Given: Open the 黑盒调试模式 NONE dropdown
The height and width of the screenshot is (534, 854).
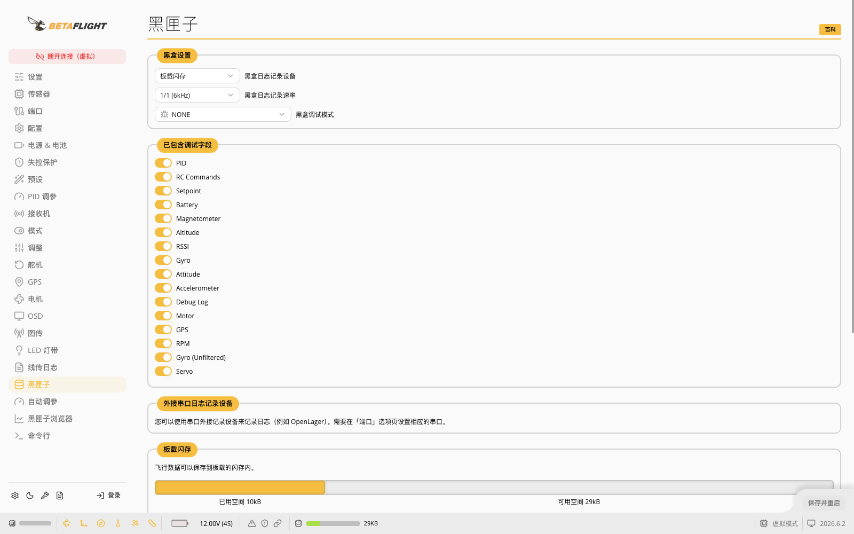Looking at the screenshot, I should (223, 114).
